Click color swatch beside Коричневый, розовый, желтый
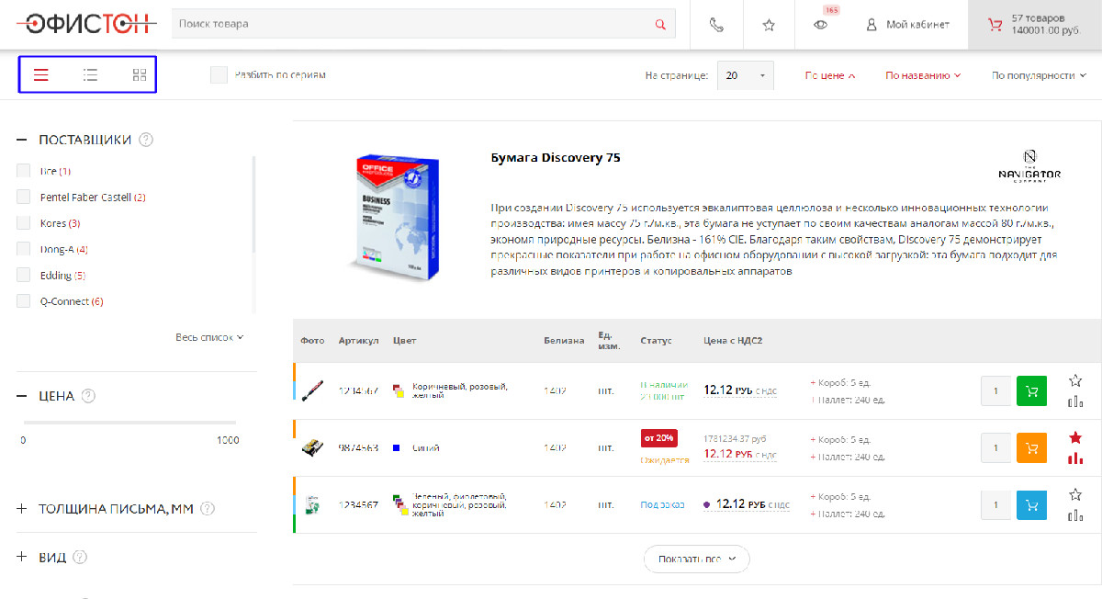Screen dimensions: 1102x599 tap(399, 390)
